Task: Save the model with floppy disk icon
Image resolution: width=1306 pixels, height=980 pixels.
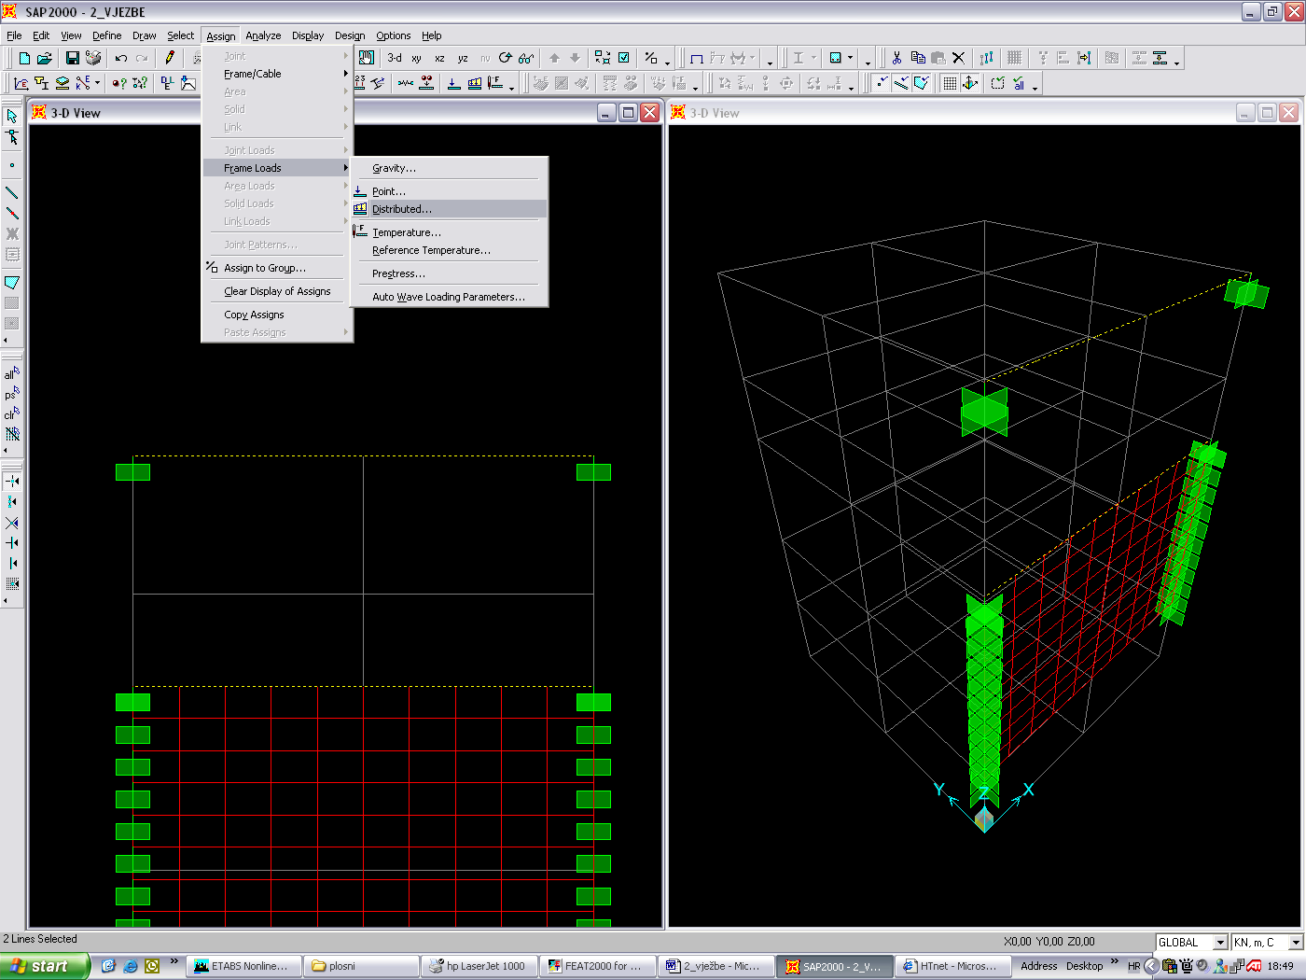Action: (x=72, y=58)
